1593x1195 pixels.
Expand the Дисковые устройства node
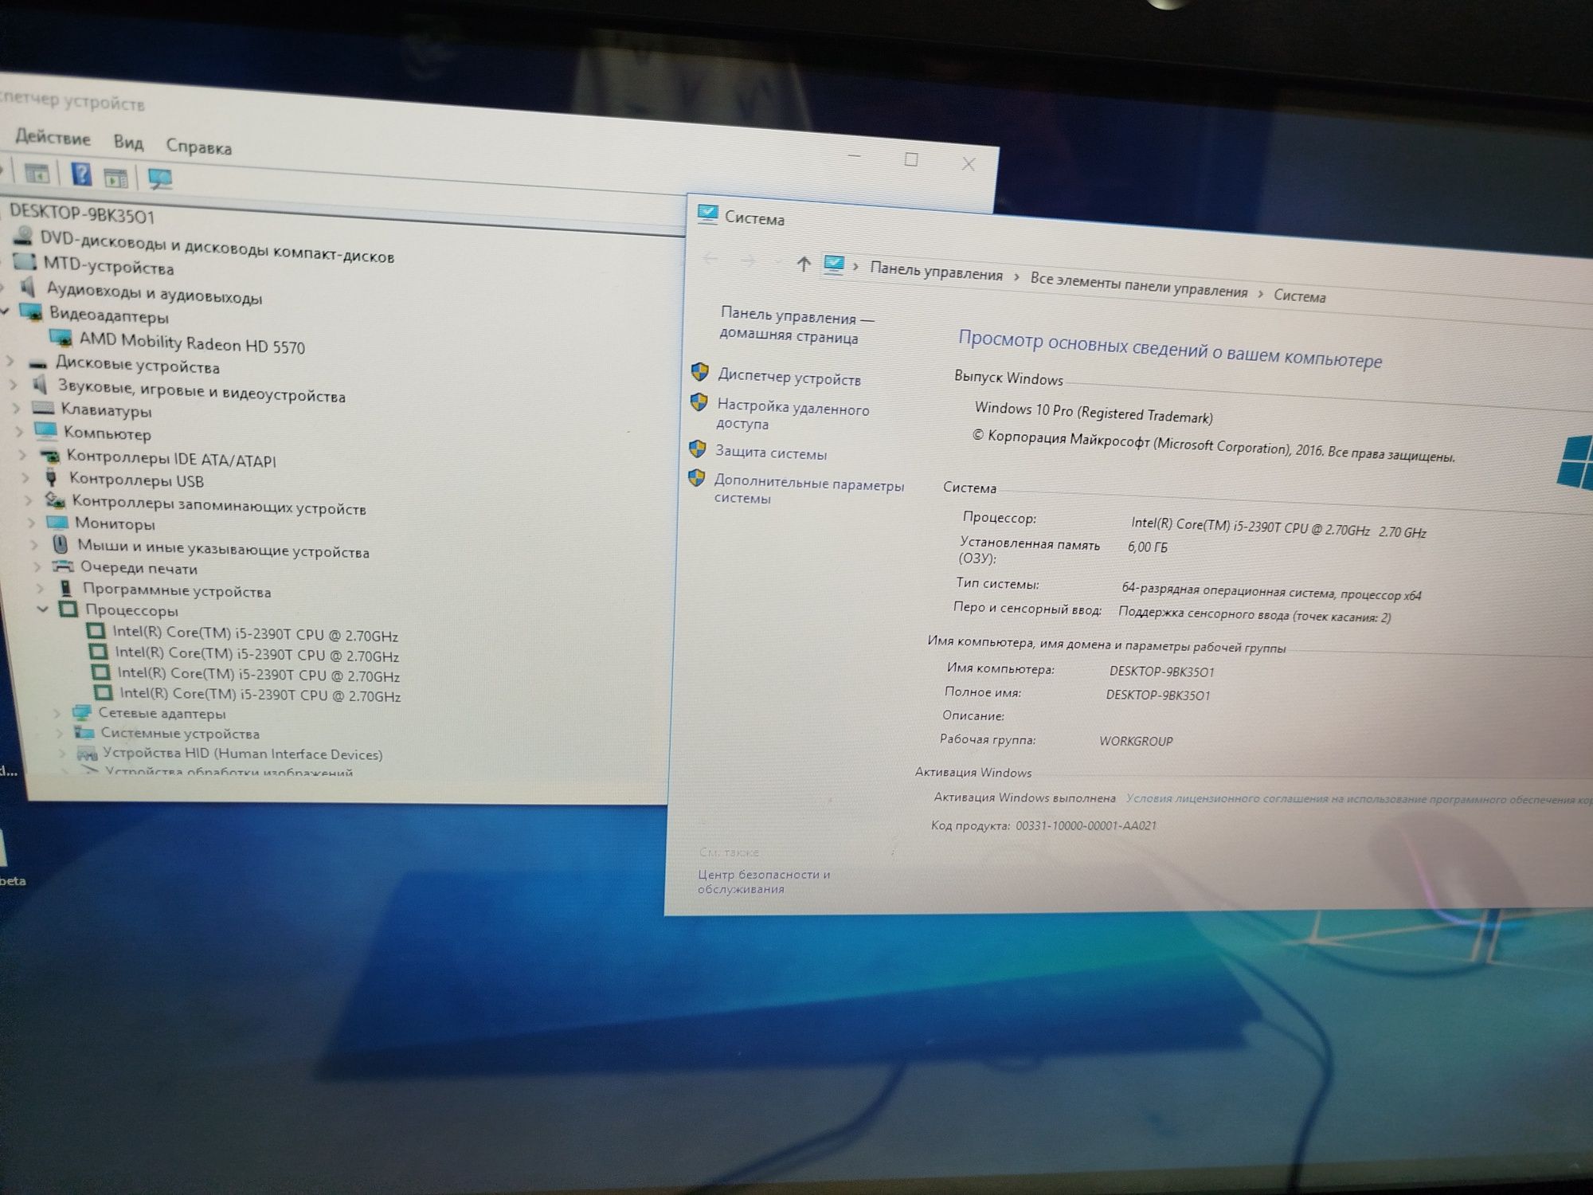point(10,361)
